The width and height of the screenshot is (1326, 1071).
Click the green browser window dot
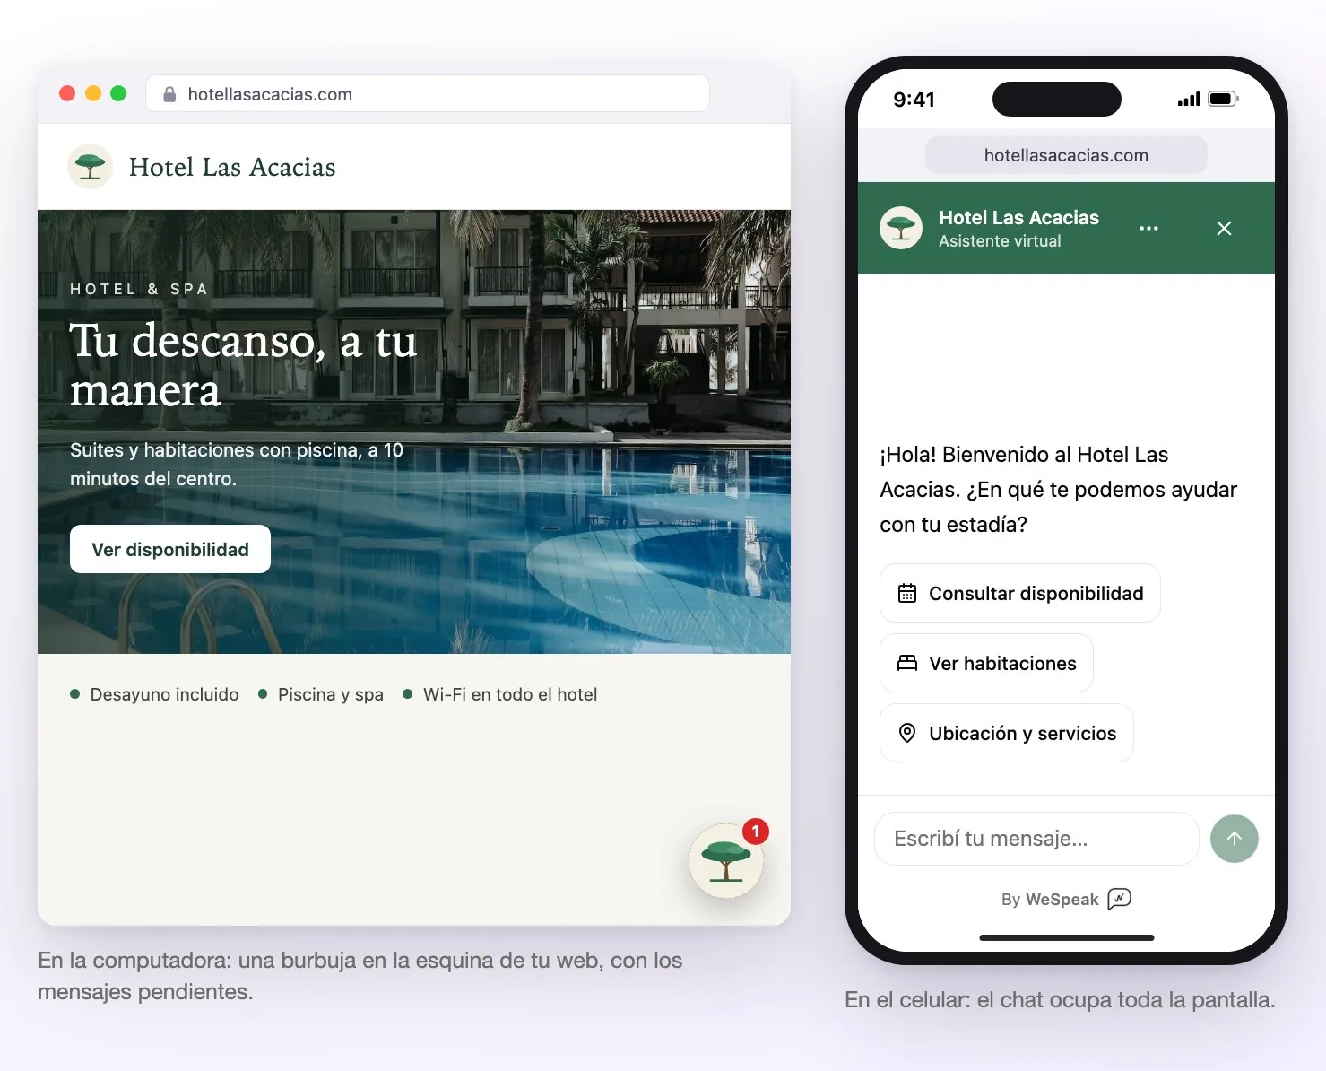click(118, 93)
